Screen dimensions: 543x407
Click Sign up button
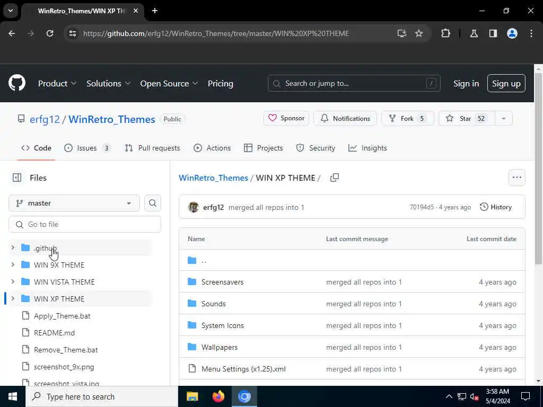[x=506, y=83]
